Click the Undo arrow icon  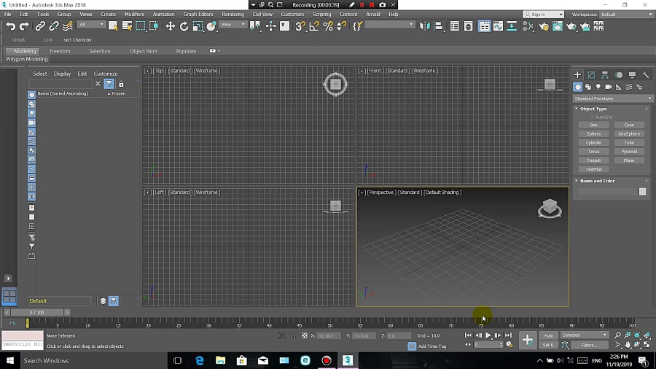(10, 26)
